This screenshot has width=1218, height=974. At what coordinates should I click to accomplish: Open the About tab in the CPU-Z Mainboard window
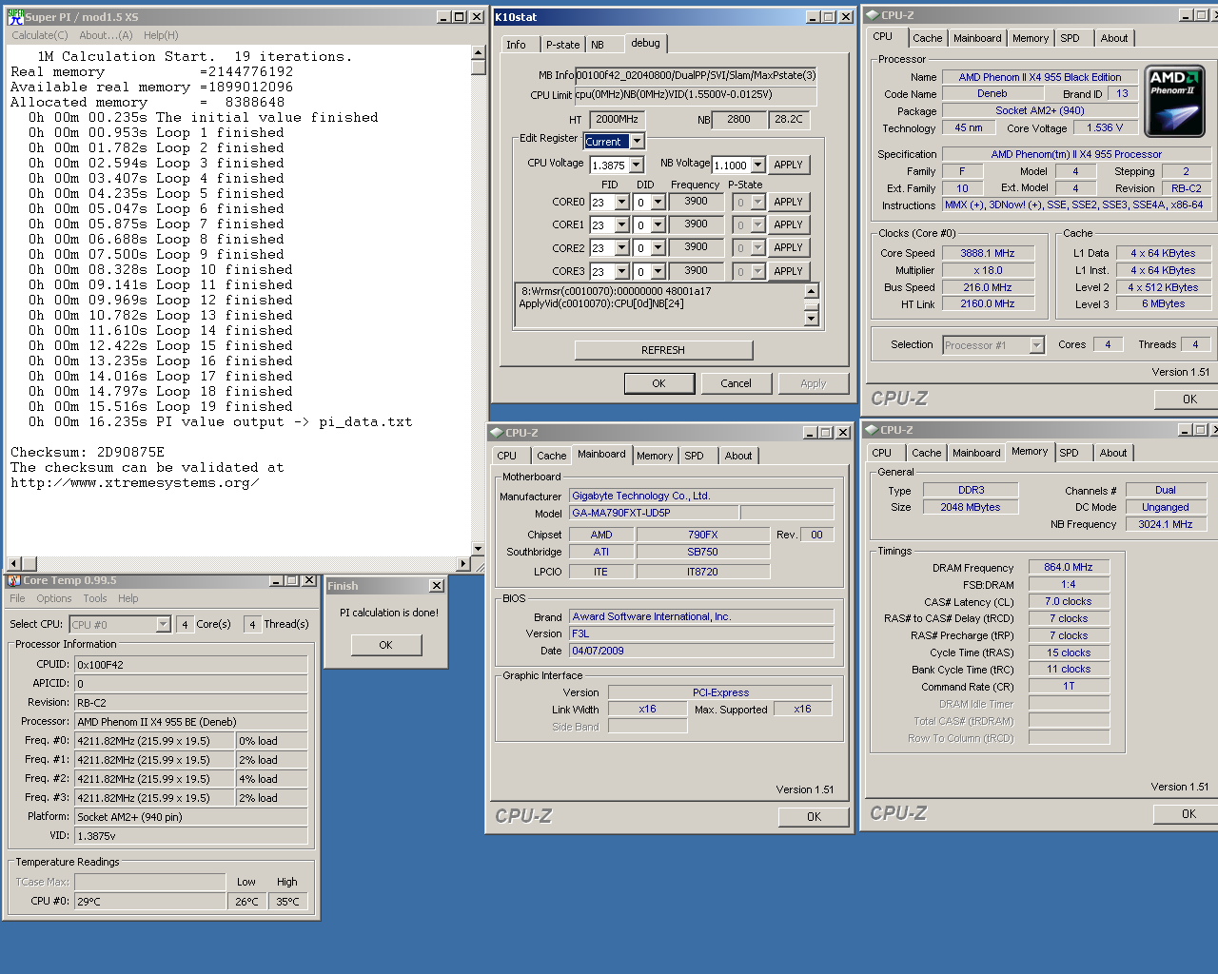[x=738, y=456]
